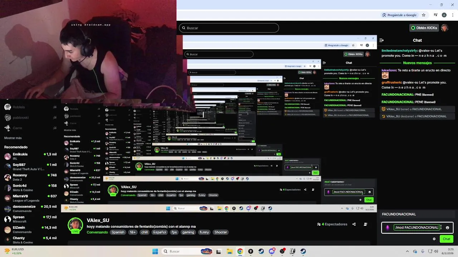Send message with green Chat button
Viewport: 458px width, 257px height.
tap(446, 239)
